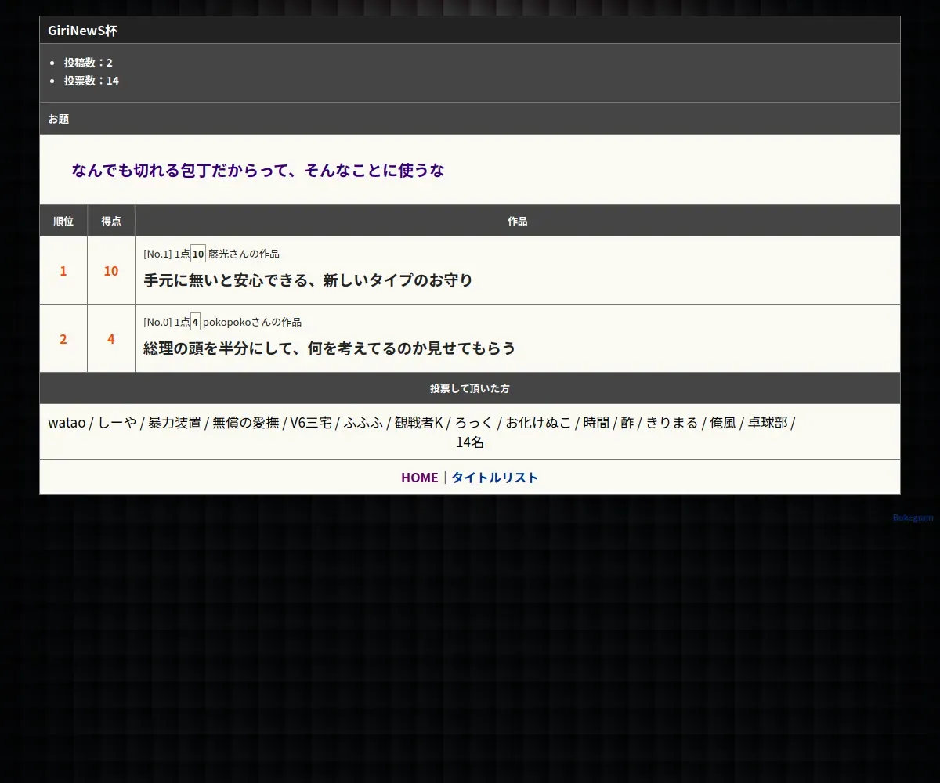This screenshot has height=783, width=940.
Task: Click voter name watao
Action: coord(67,423)
